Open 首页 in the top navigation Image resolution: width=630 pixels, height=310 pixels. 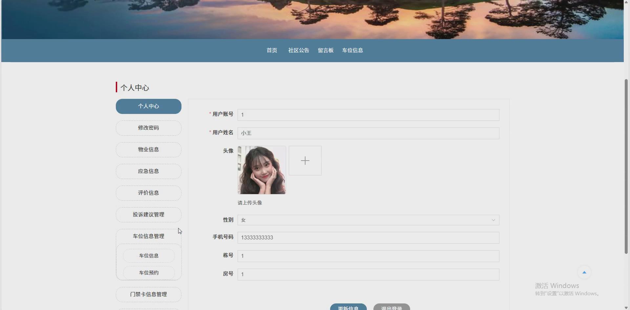(x=271, y=50)
